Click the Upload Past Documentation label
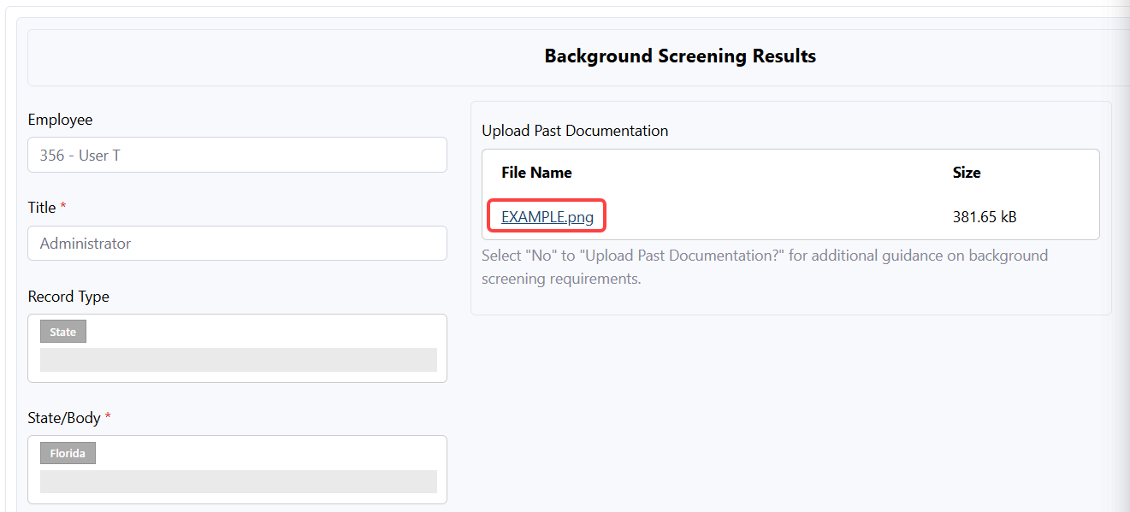 (x=575, y=131)
